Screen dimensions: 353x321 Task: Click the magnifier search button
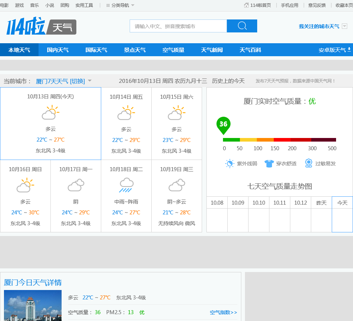point(242,26)
